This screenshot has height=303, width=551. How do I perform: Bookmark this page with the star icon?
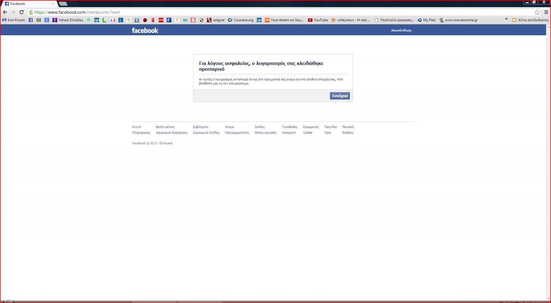(x=537, y=12)
